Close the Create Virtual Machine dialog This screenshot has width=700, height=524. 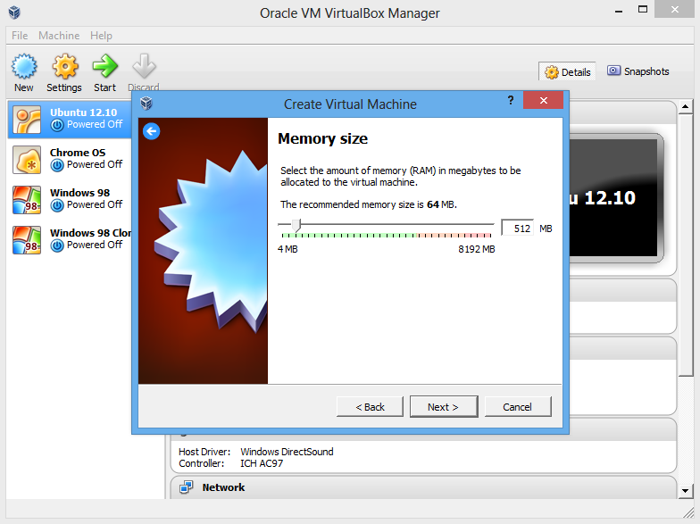[543, 100]
